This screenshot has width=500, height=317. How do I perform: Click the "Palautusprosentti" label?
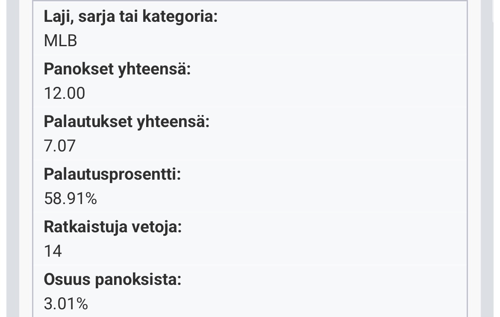[112, 175]
